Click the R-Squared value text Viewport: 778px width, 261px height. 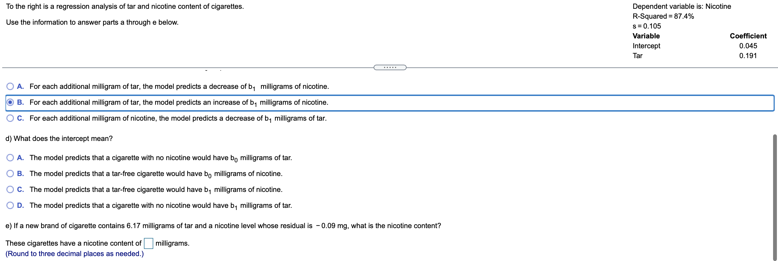pos(663,16)
